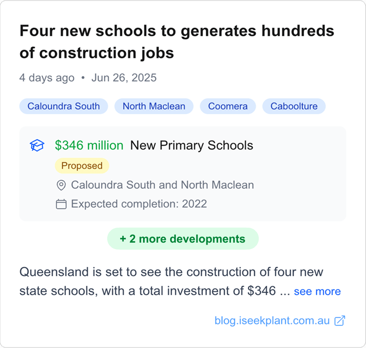366x348 pixels.
Task: Expand article summary via see more
Action: click(x=317, y=291)
